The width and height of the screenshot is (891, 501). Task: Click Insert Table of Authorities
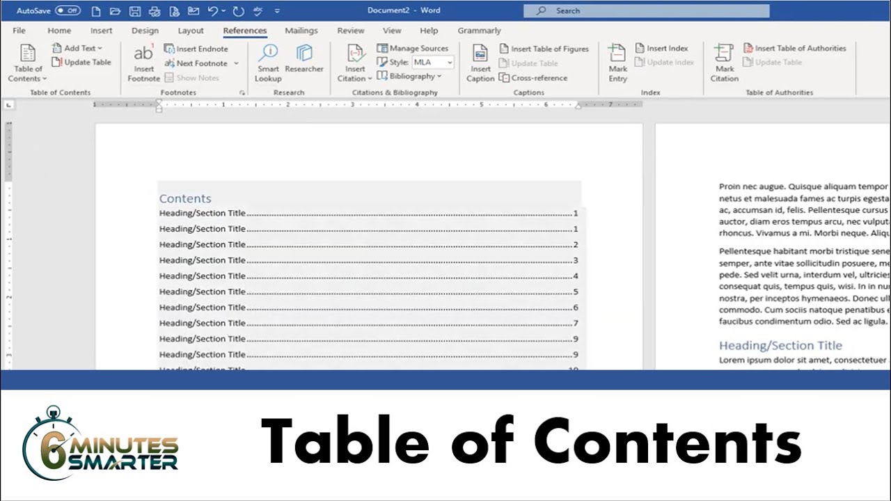(795, 48)
